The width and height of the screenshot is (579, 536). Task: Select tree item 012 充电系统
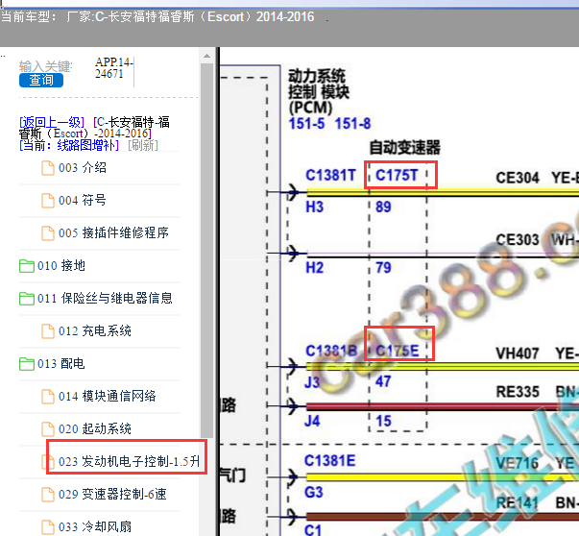tap(94, 330)
